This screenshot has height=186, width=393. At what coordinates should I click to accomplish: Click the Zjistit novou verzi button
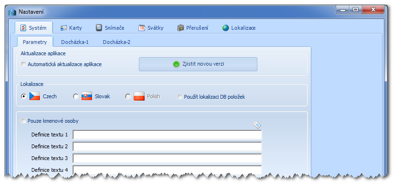198,64
